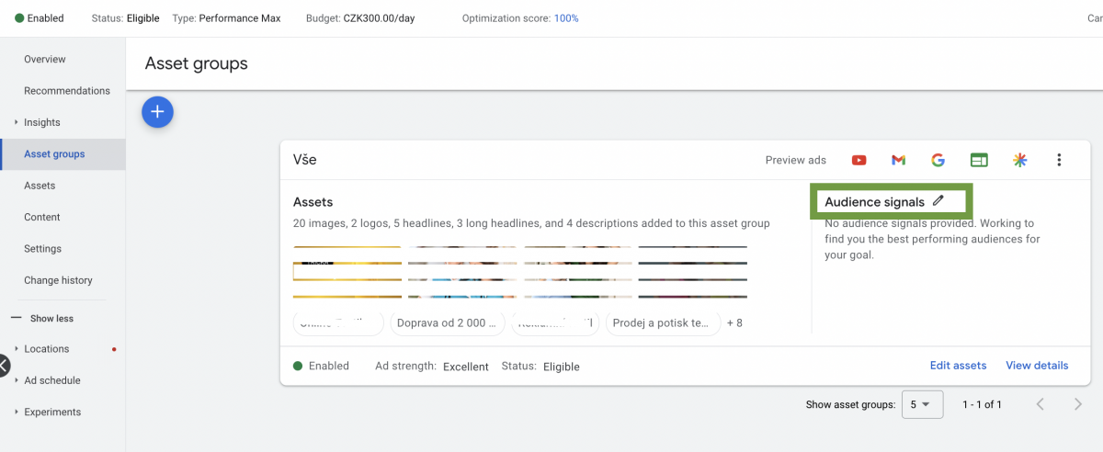Viewport: 1103px width, 452px height.
Task: Expand the Insights menu item
Action: 41,122
